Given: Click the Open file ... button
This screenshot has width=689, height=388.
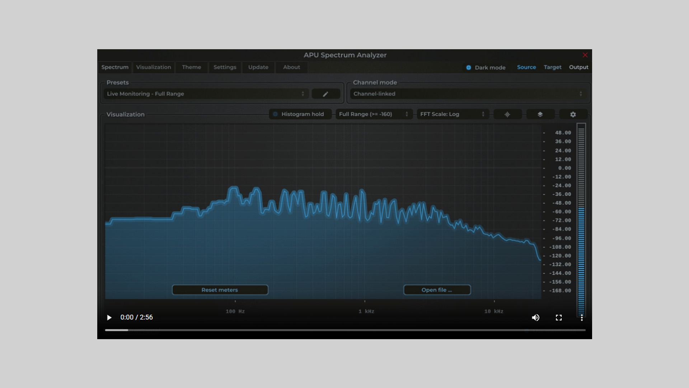Looking at the screenshot, I should 437,290.
